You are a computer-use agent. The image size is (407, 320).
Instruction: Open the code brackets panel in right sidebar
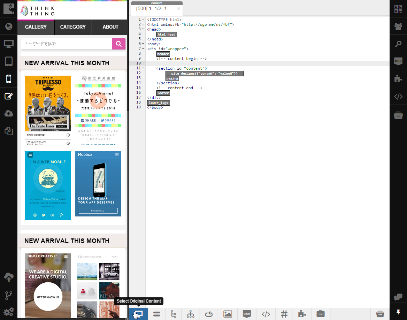398,96
